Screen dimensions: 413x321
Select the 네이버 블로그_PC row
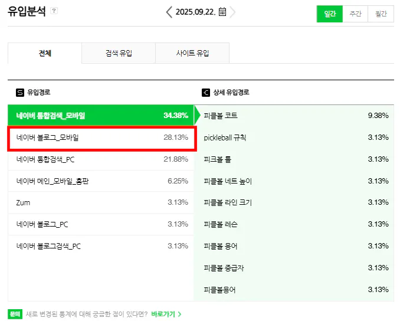101,224
